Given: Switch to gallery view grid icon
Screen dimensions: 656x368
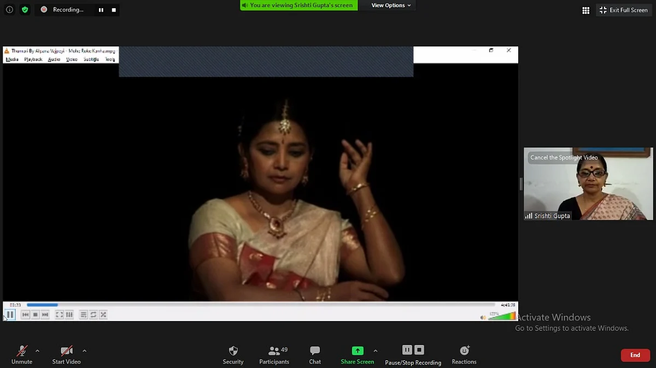Looking at the screenshot, I should click(585, 10).
